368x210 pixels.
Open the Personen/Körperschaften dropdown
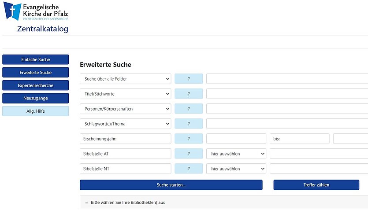tap(125, 109)
